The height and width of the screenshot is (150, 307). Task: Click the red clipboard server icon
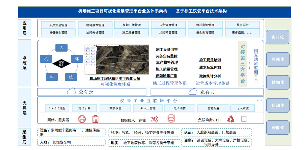click(96, 119)
